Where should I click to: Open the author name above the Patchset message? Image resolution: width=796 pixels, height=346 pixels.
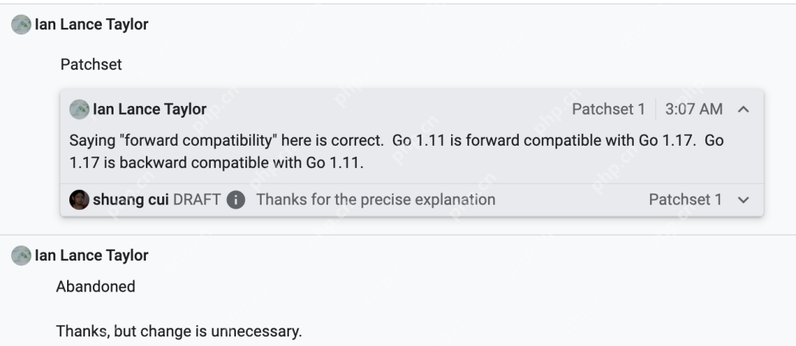pyautogui.click(x=91, y=24)
